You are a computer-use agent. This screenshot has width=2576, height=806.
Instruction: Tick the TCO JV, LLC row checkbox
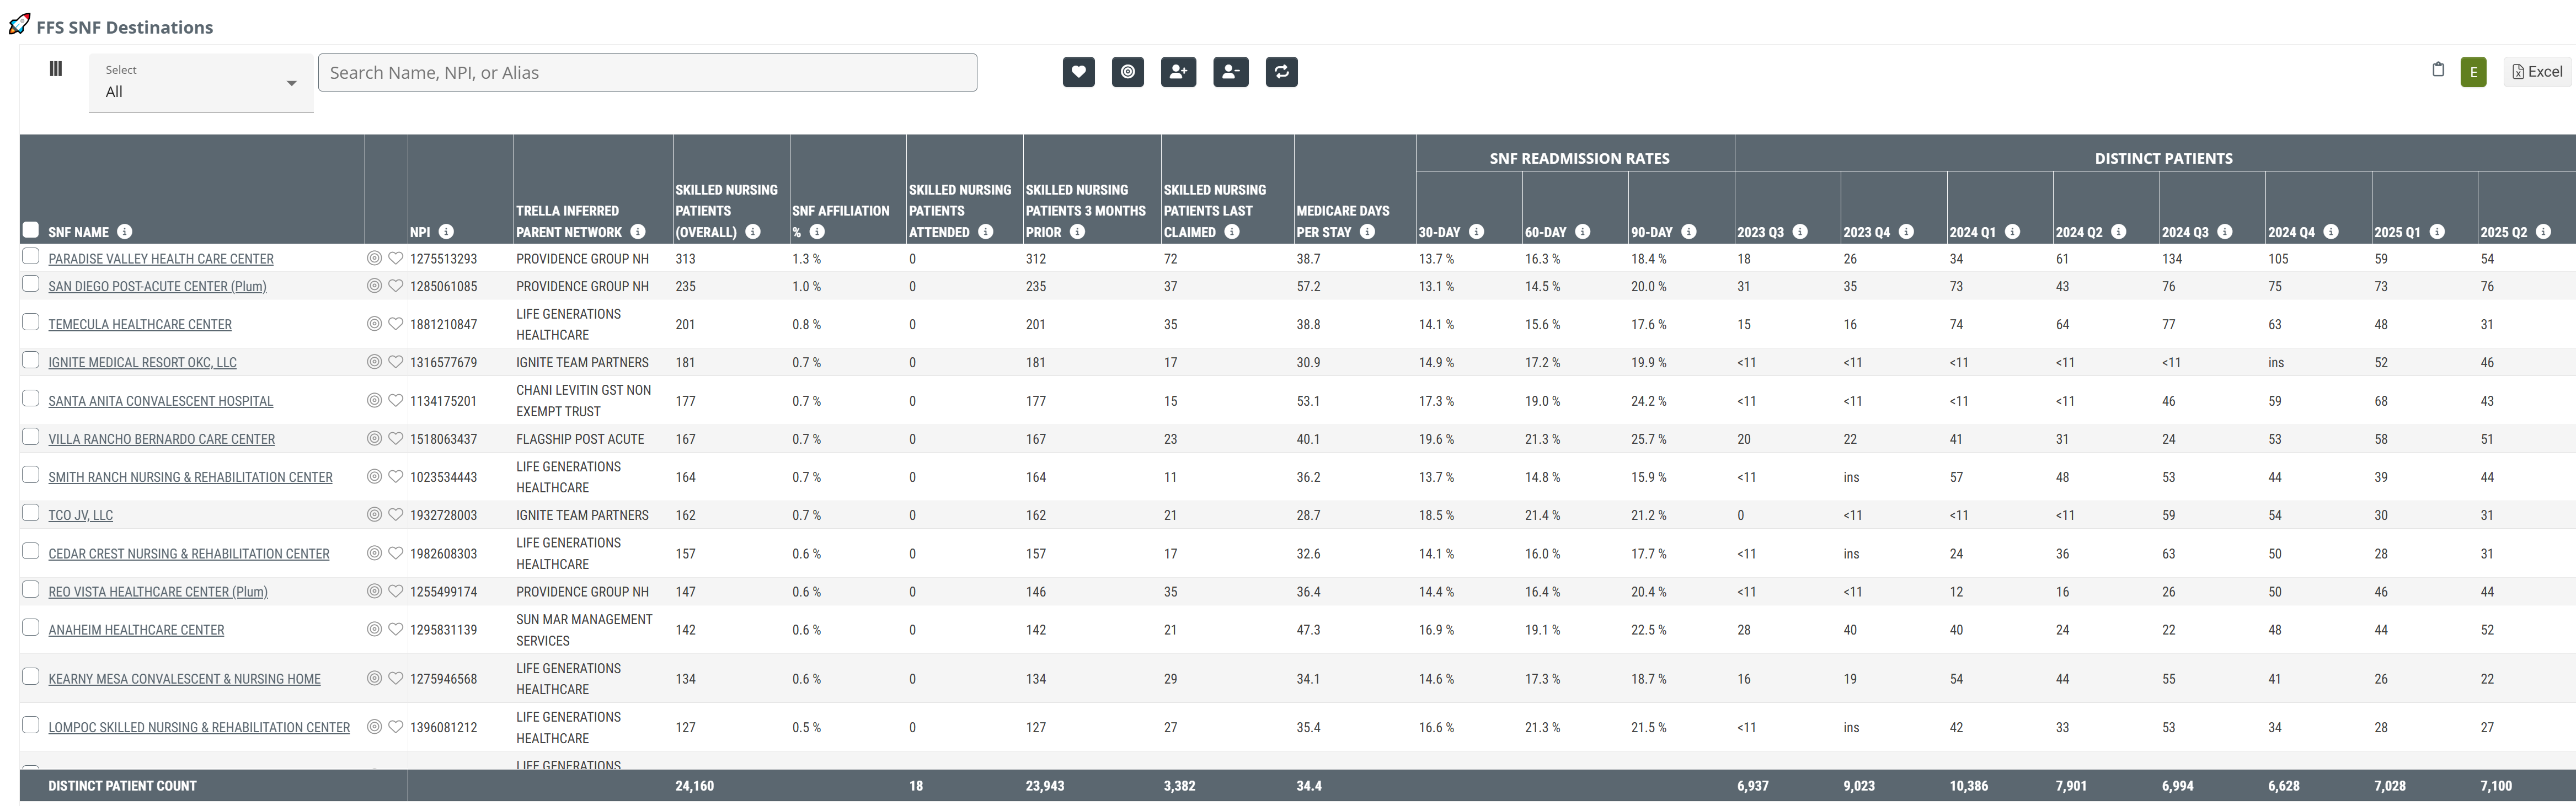[31, 514]
